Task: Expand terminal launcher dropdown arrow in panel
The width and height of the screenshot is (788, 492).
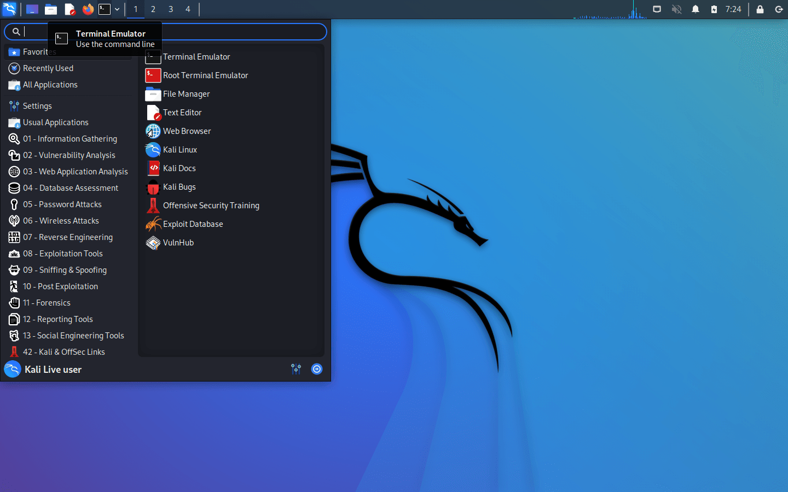Action: click(x=117, y=9)
